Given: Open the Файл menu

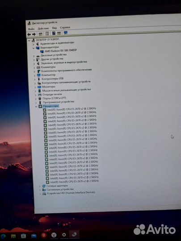Looking at the screenshot, I should (31, 29).
